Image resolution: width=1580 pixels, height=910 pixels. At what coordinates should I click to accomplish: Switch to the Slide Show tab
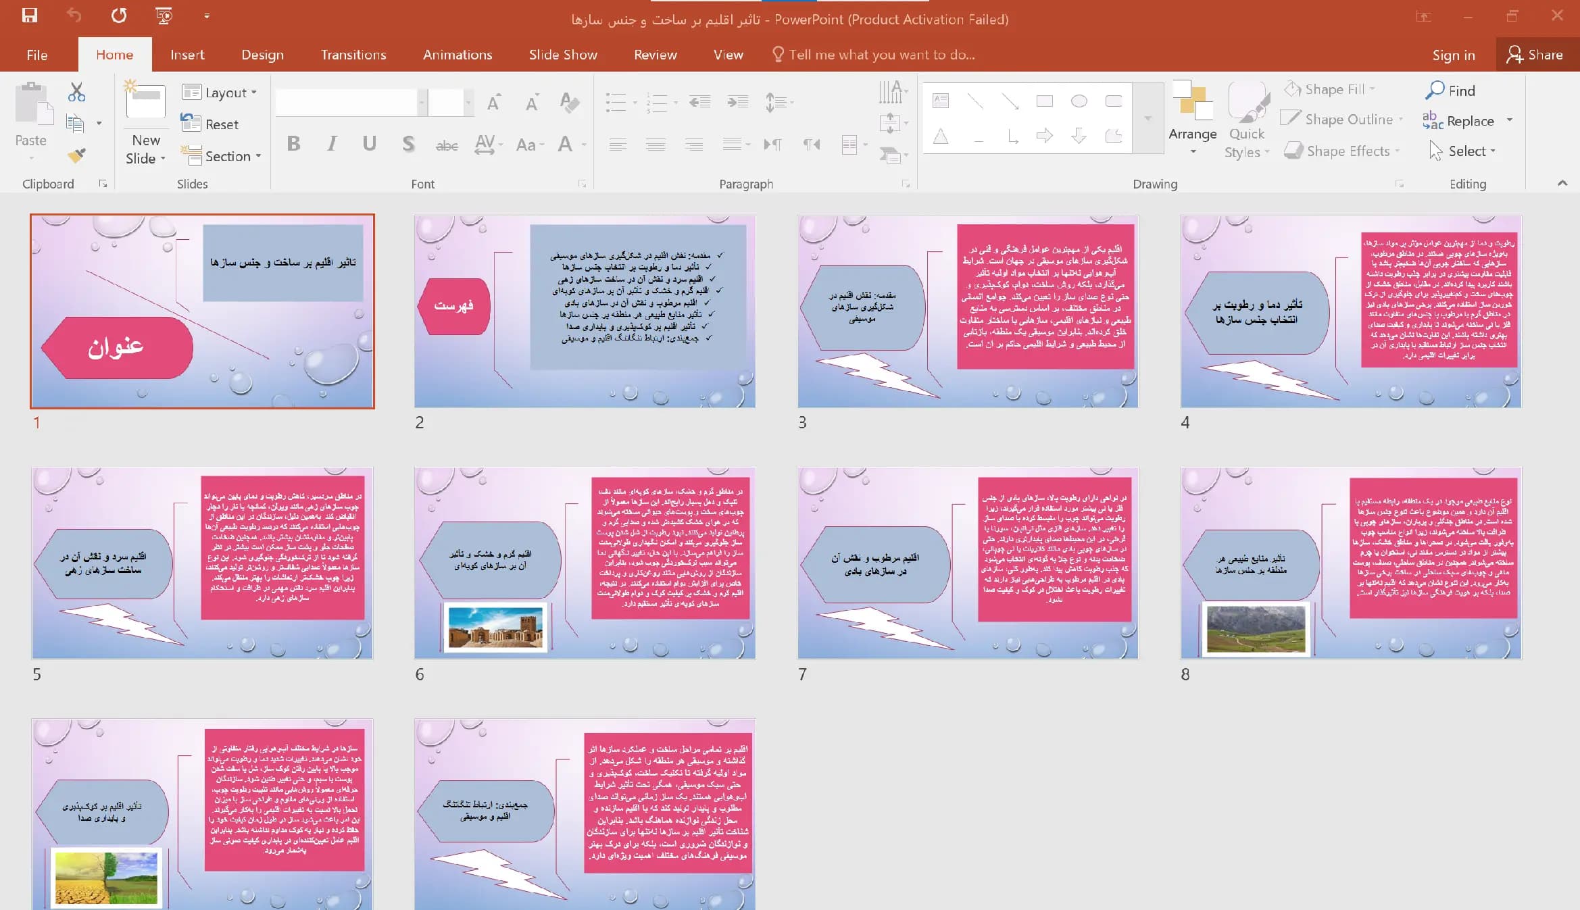point(563,55)
